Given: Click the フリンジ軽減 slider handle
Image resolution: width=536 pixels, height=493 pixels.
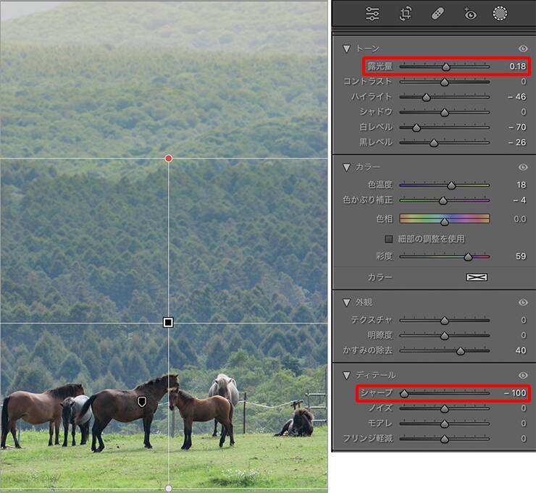Looking at the screenshot, I should click(x=445, y=439).
